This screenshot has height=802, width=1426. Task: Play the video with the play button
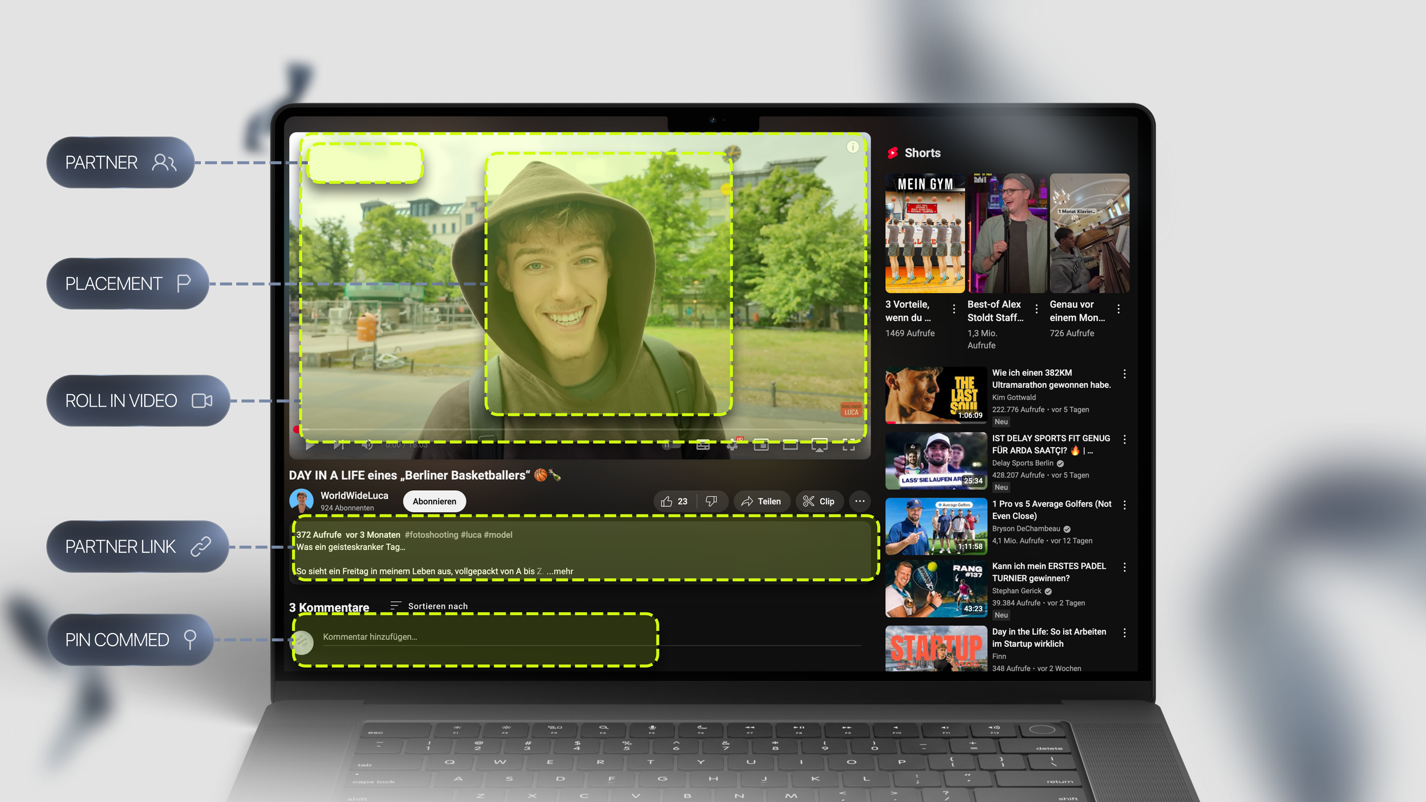310,445
